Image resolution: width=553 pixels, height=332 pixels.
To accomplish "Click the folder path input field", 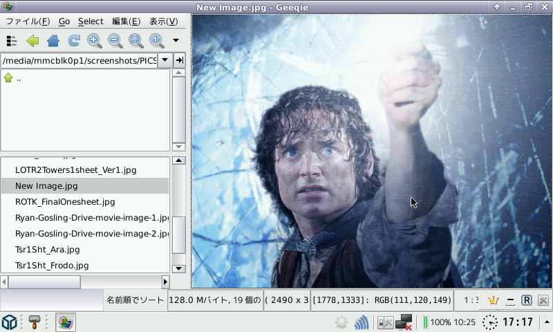I will pos(79,60).
